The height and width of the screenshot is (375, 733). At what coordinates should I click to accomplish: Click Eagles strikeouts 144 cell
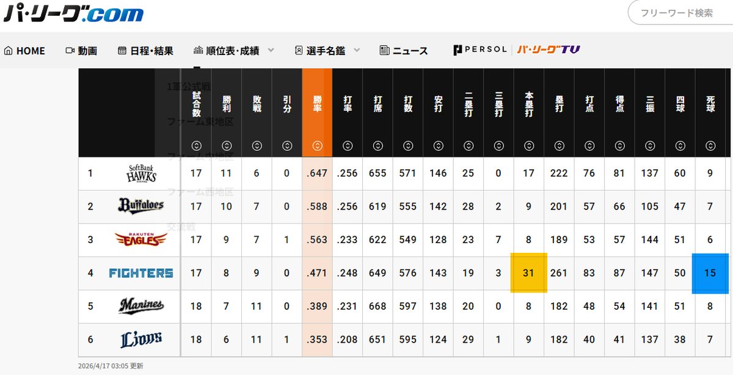650,239
